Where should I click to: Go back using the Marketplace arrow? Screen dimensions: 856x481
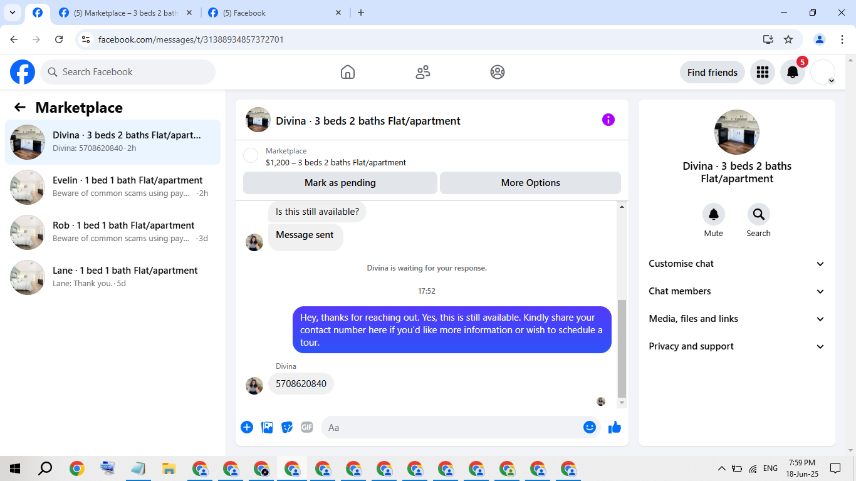click(x=20, y=107)
